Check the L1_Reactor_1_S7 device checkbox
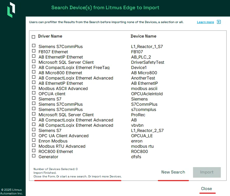Screen dimensions: 230x196 34,46
